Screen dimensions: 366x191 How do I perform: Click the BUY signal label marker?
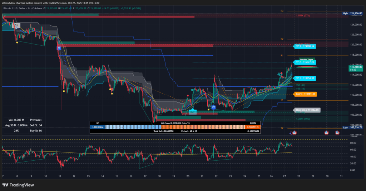click(193, 111)
